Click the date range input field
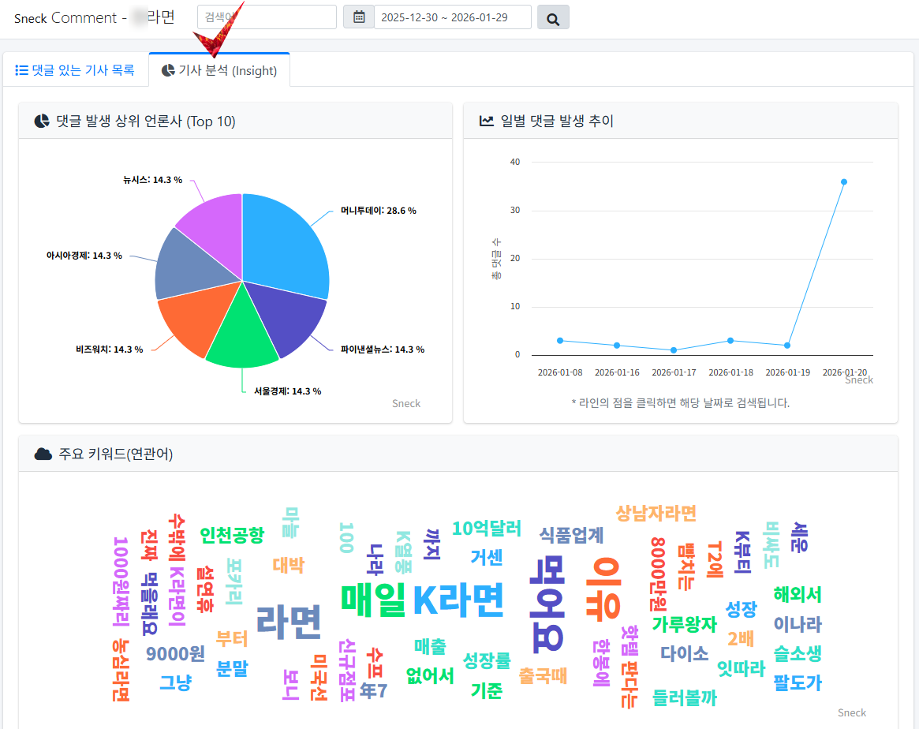Image resolution: width=919 pixels, height=729 pixels. [x=452, y=17]
